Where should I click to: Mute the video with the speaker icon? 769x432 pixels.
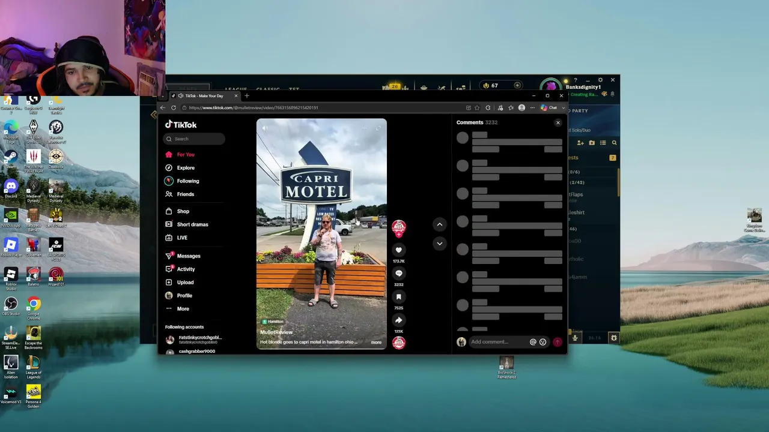[265, 128]
